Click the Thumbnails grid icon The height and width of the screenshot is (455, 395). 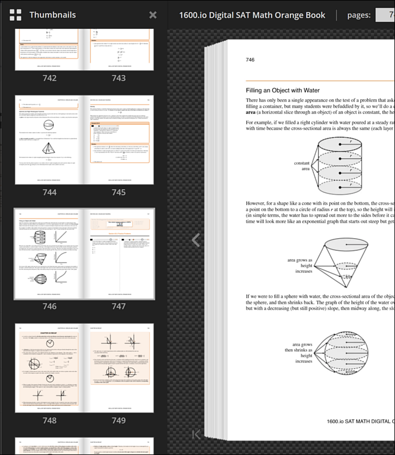pyautogui.click(x=16, y=15)
